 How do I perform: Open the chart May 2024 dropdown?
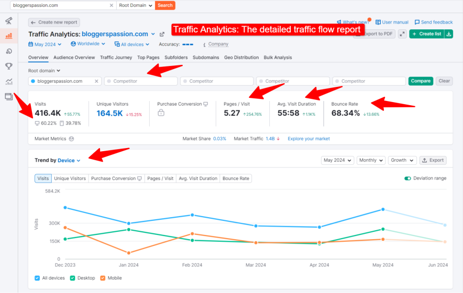[337, 160]
